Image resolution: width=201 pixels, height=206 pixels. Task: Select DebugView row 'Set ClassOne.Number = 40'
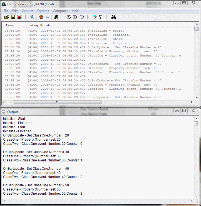(x=98, y=81)
